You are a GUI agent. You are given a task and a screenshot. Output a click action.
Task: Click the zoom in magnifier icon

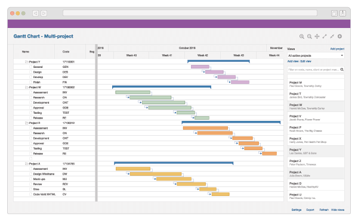[301, 36]
